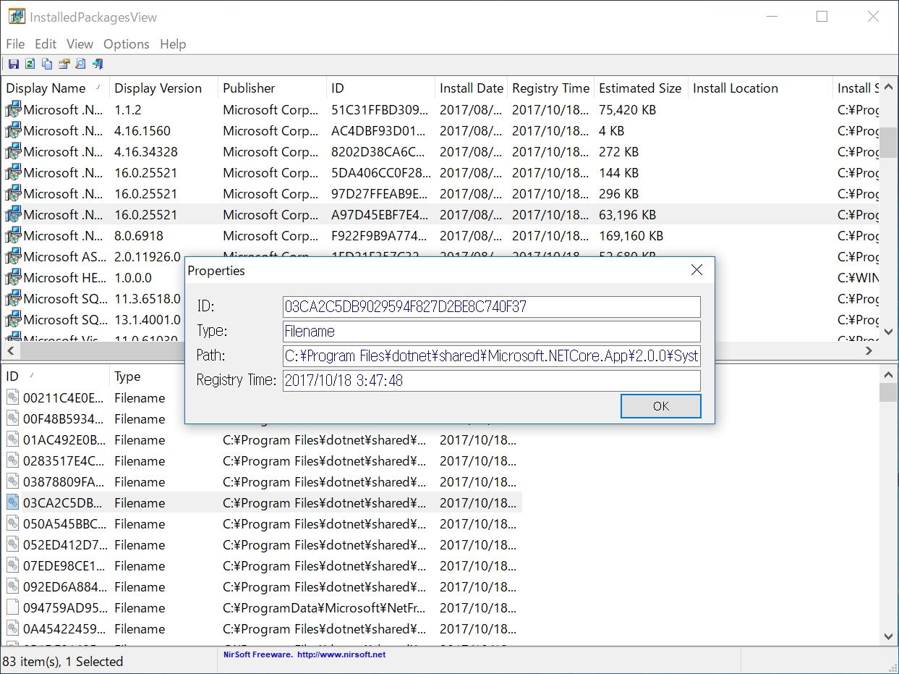The width and height of the screenshot is (899, 674).
Task: Click the Copy Selected Items toolbar icon
Action: point(47,64)
